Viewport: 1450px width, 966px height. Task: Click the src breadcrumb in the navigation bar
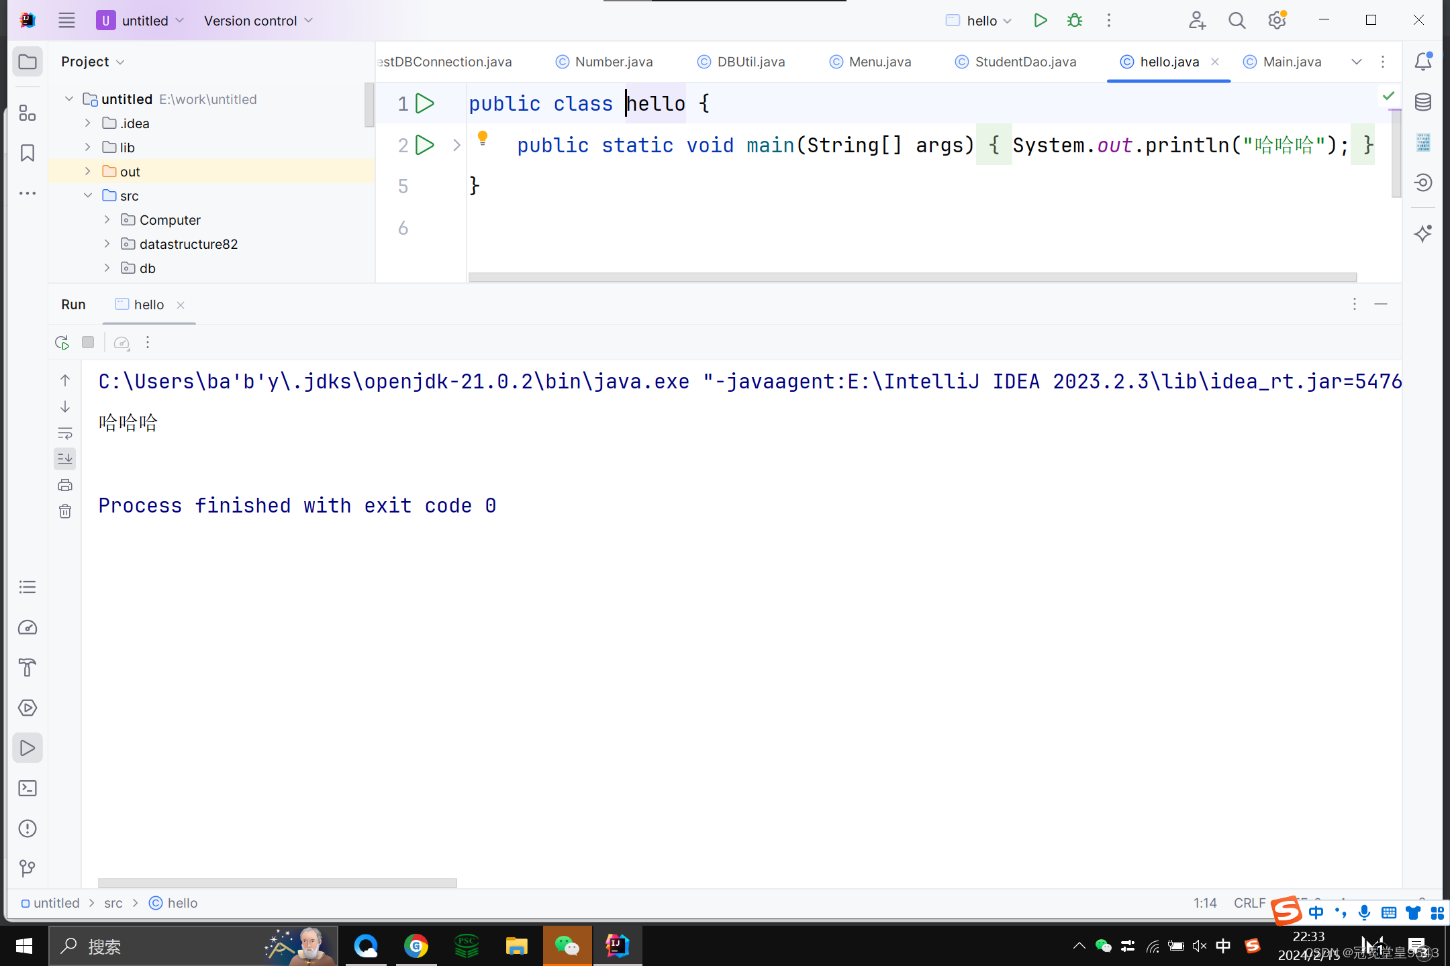point(113,903)
